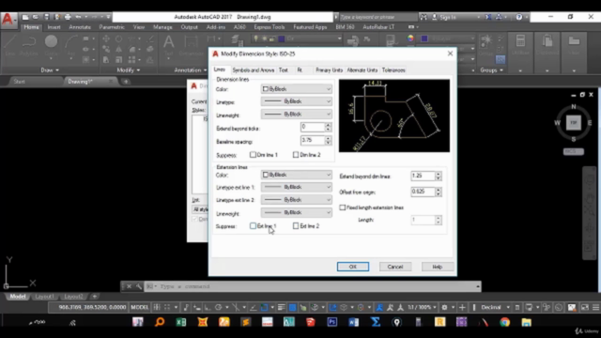Open the Decimal units dropdown in status bar
This screenshot has height=338, width=601.
coord(495,307)
